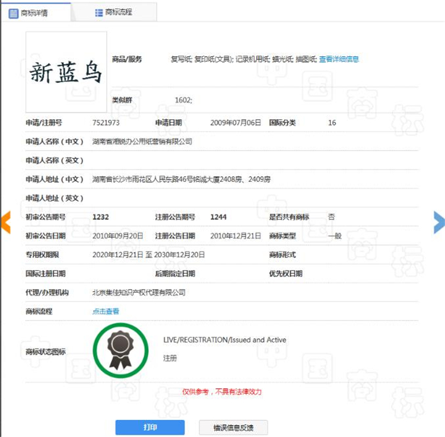Screen dimensions: 445x437
Task: Click the 点击查看 trademark flow link
Action: click(x=106, y=311)
